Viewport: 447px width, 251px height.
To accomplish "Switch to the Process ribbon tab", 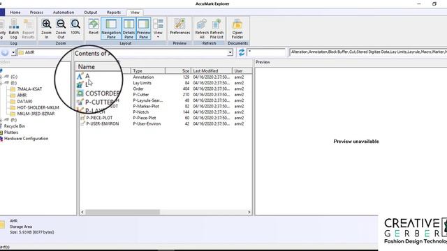I will pos(36,13).
